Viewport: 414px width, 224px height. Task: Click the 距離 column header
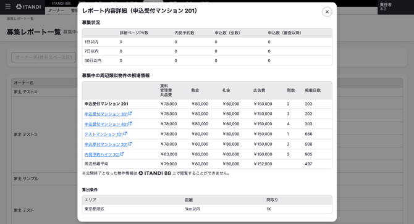[189, 200]
